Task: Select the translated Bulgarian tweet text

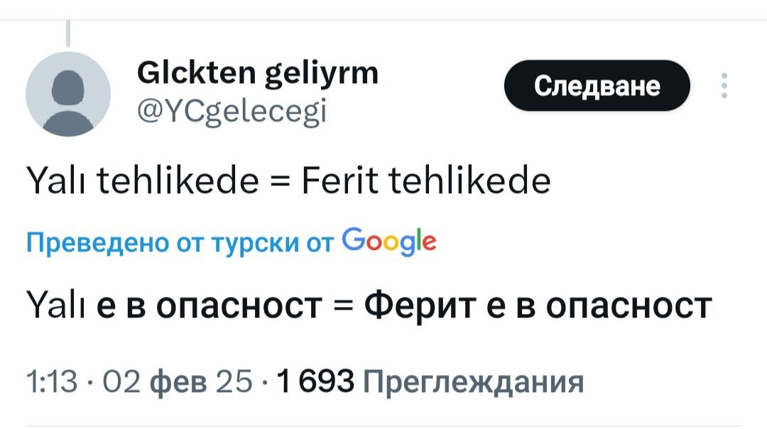Action: click(x=368, y=306)
